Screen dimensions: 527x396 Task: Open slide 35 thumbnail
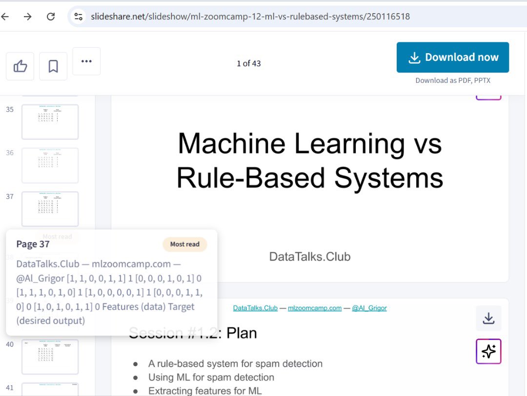point(50,122)
